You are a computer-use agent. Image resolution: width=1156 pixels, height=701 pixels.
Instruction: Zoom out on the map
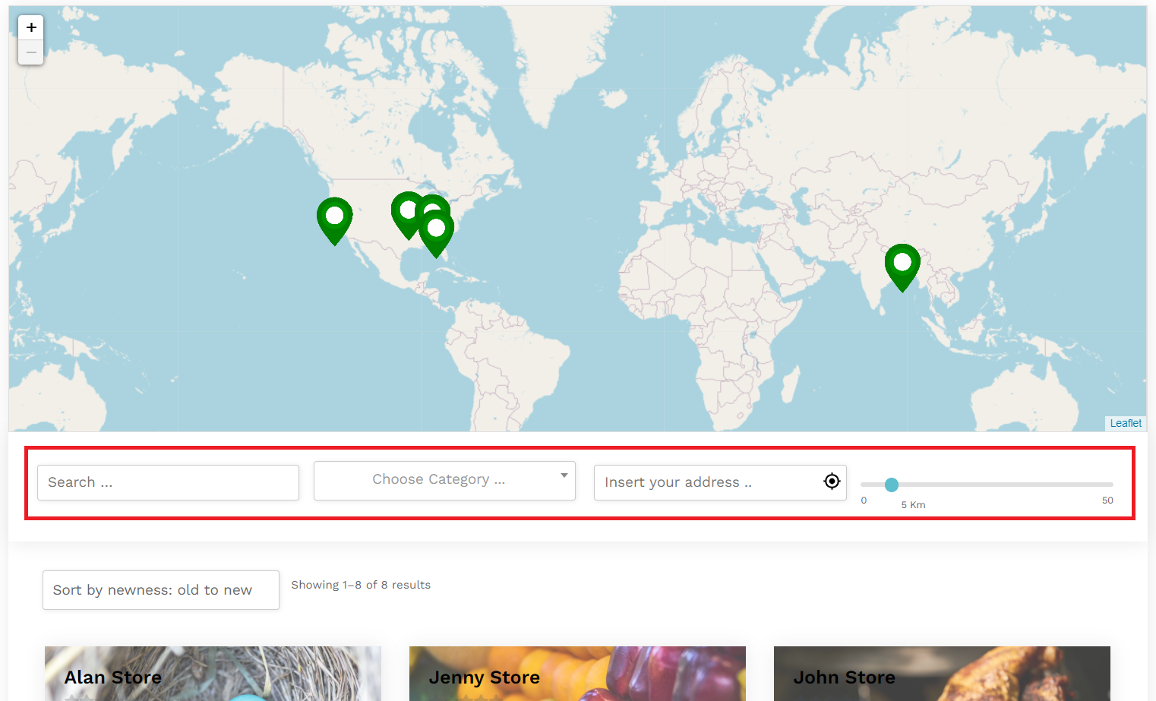pos(30,52)
